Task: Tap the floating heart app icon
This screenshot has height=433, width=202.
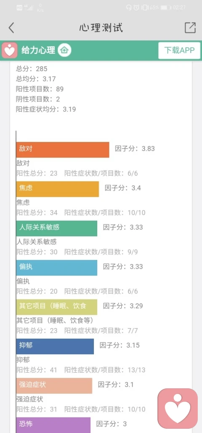Action: click(x=178, y=408)
